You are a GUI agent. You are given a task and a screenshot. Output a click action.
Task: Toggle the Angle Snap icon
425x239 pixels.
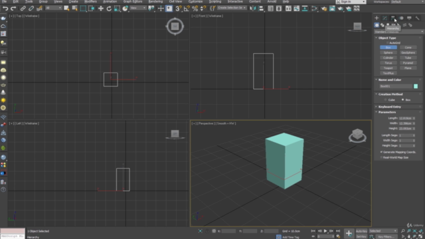click(x=187, y=9)
